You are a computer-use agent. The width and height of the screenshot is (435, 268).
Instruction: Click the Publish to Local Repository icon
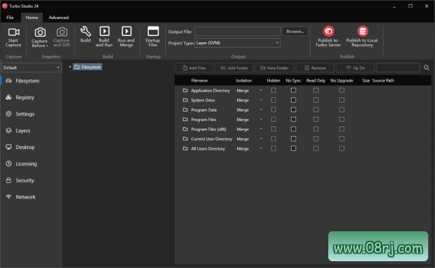point(362,31)
